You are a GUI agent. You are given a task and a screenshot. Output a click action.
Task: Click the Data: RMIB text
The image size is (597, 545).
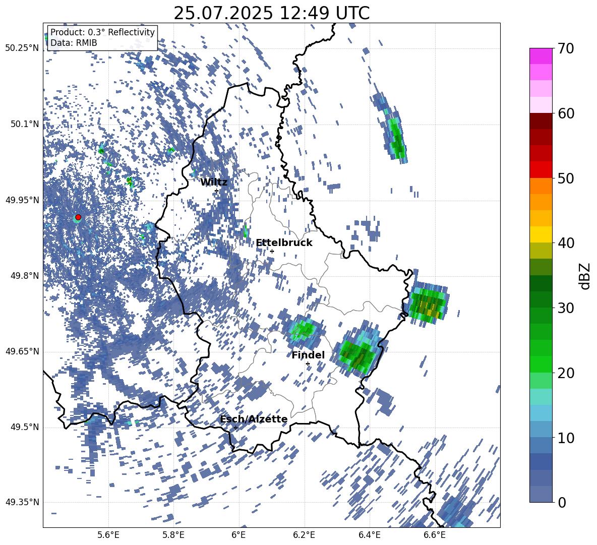tap(74, 43)
